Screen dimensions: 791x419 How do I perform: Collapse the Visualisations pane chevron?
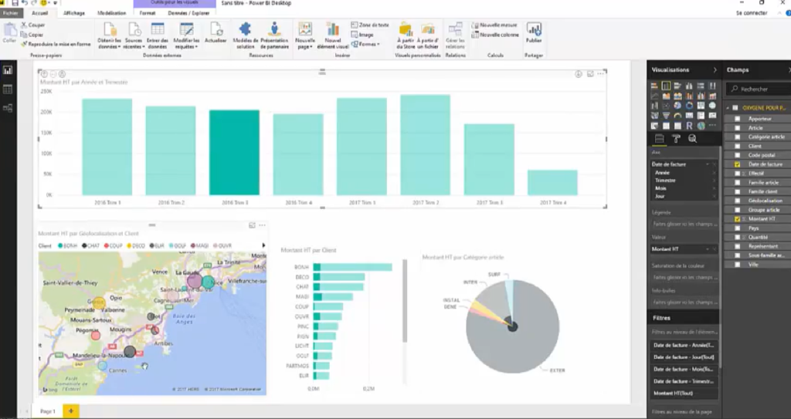point(714,70)
